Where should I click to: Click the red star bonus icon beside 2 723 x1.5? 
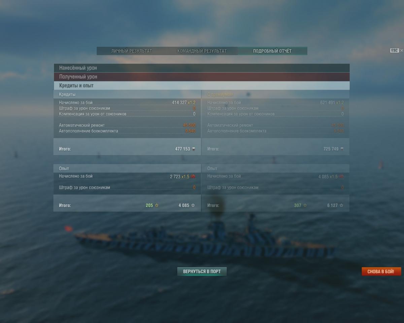click(x=193, y=176)
